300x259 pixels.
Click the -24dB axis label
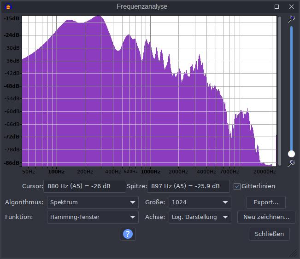point(12,35)
